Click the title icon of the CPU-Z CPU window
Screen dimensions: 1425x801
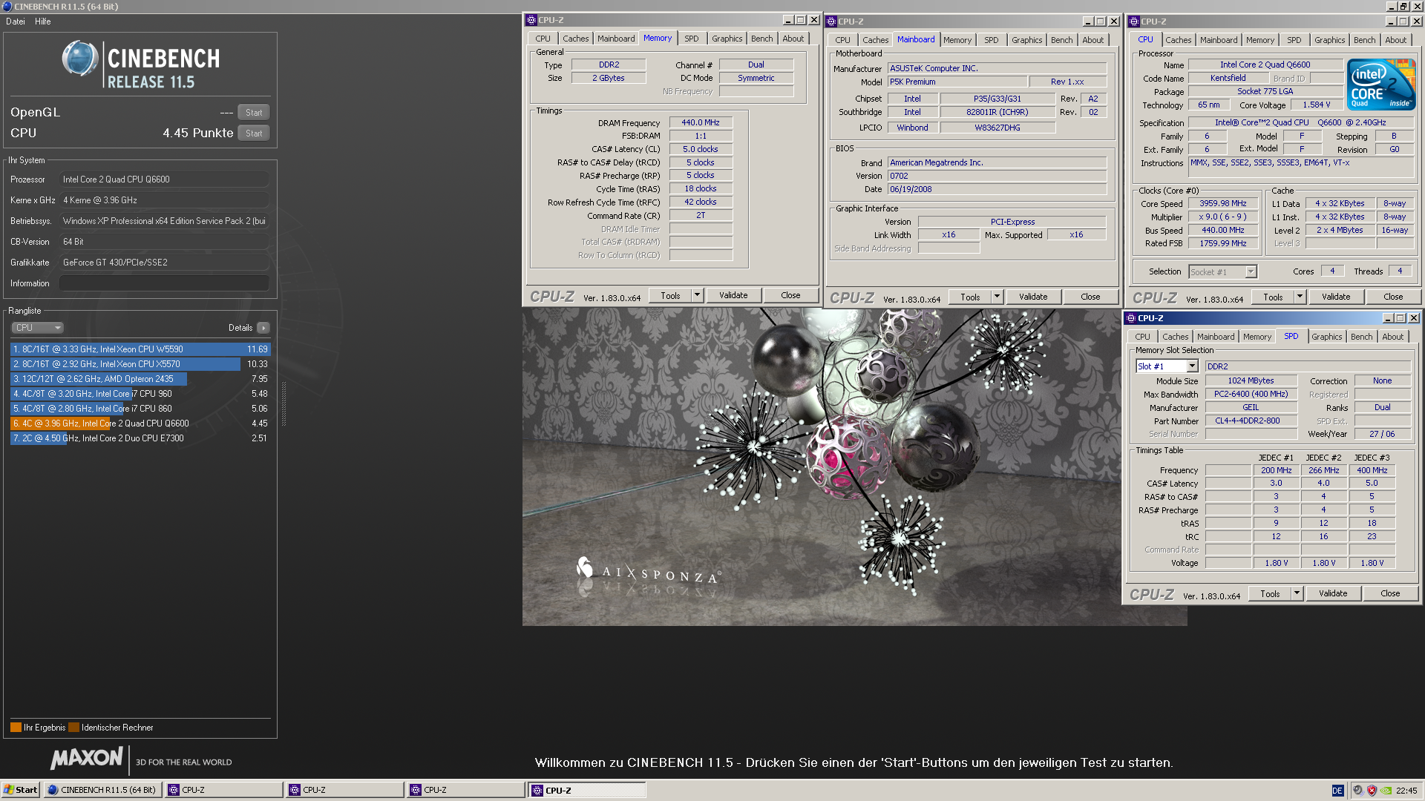click(x=1134, y=22)
